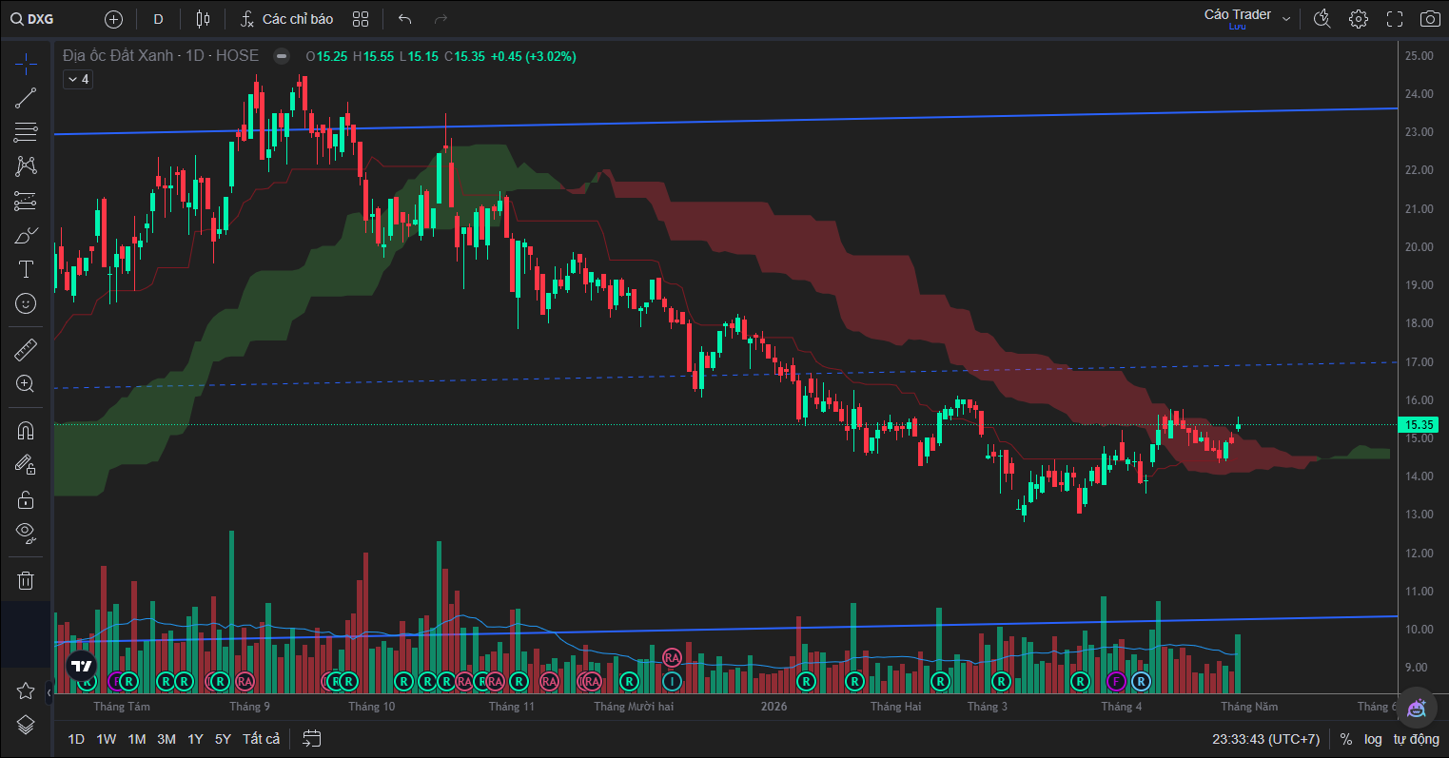Open chart settings gear icon
This screenshot has width=1449, height=758.
(1359, 19)
